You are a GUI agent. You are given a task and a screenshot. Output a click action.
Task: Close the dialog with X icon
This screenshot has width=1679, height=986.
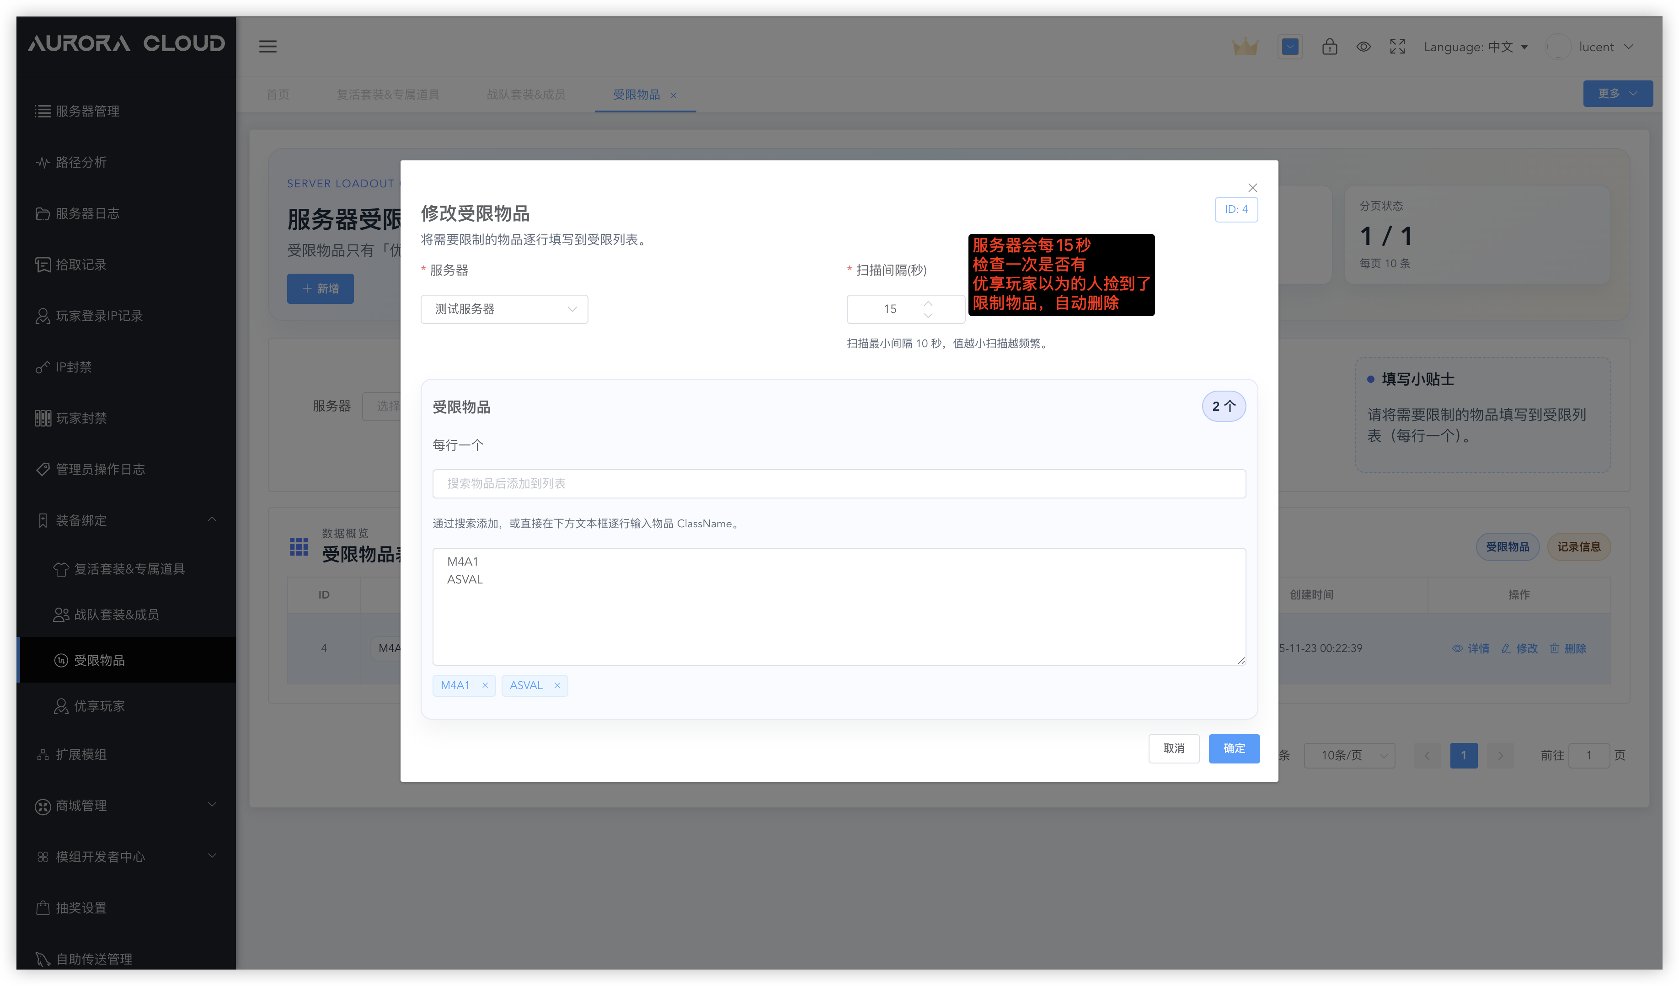point(1252,188)
